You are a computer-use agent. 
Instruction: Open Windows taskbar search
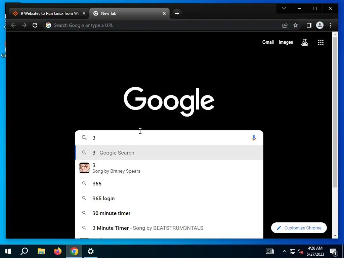[x=24, y=251]
